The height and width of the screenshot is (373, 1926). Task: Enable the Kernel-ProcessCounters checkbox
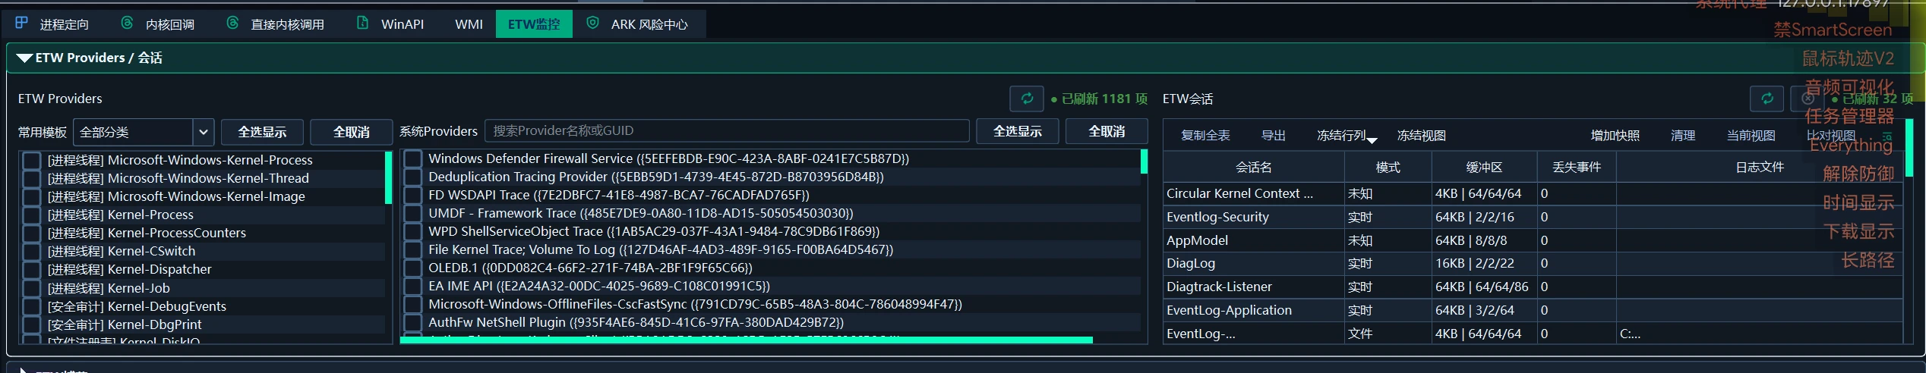[31, 233]
